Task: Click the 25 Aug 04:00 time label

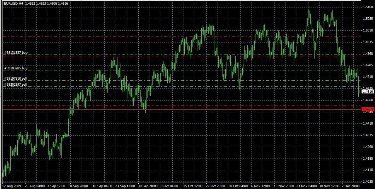Action: coord(34,186)
